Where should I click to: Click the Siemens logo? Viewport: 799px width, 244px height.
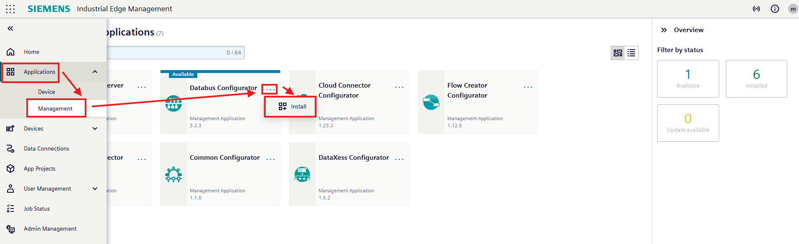click(49, 9)
